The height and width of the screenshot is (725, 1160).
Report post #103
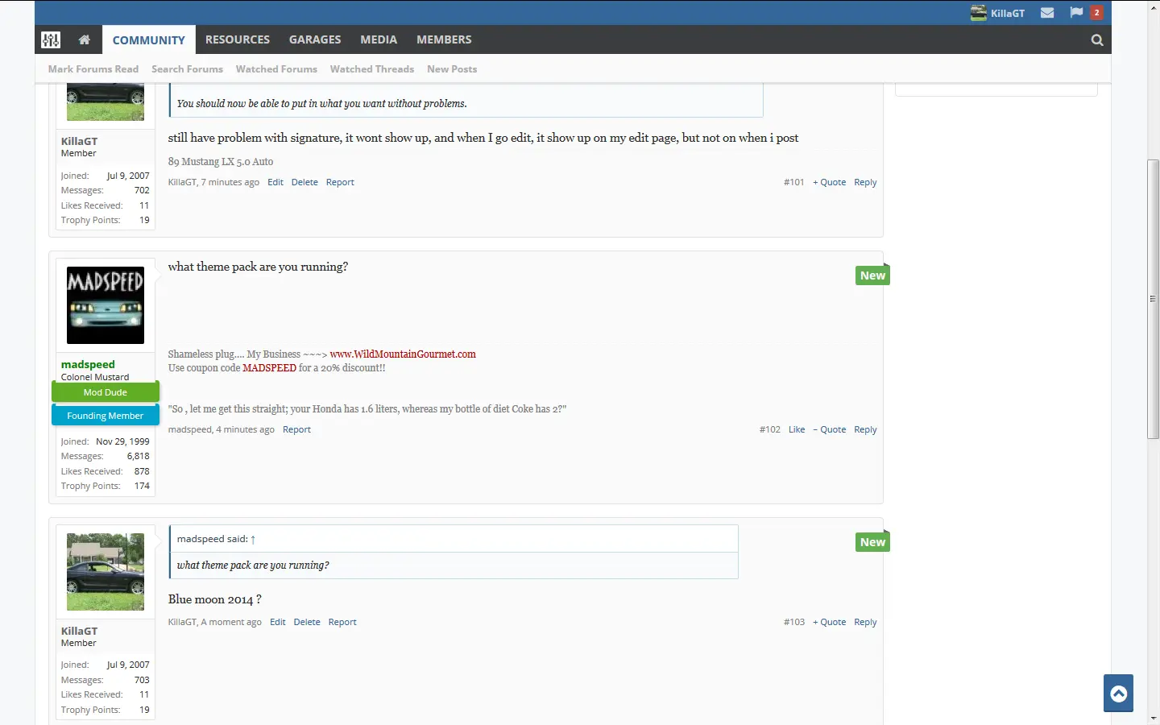(342, 622)
